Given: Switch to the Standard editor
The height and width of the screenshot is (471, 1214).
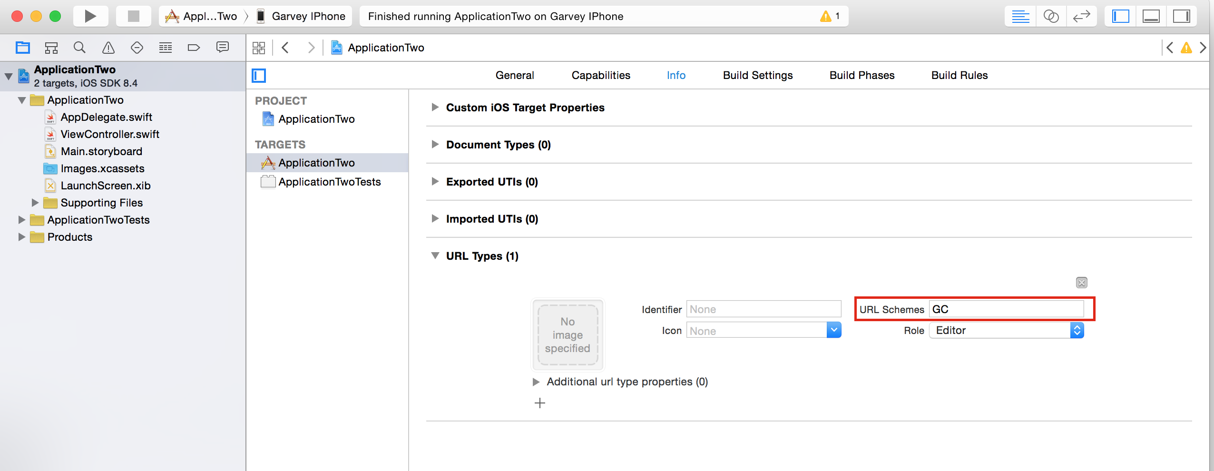Looking at the screenshot, I should tap(1020, 16).
